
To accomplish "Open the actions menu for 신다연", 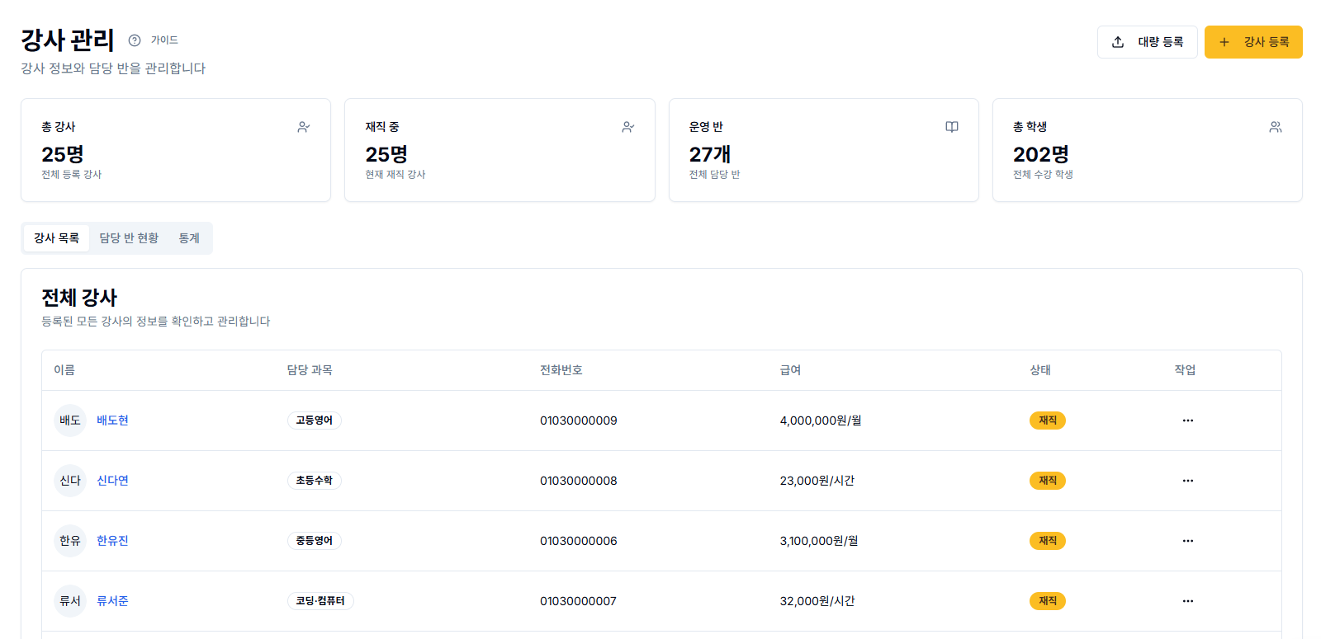I will [x=1187, y=481].
